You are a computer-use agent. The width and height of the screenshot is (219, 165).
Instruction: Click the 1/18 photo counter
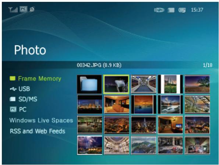point(208,65)
